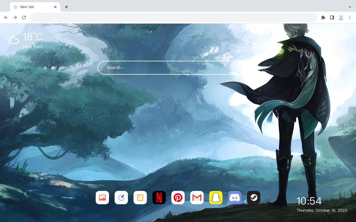
Task: Click the 10:54 clock display
Action: pos(309,201)
